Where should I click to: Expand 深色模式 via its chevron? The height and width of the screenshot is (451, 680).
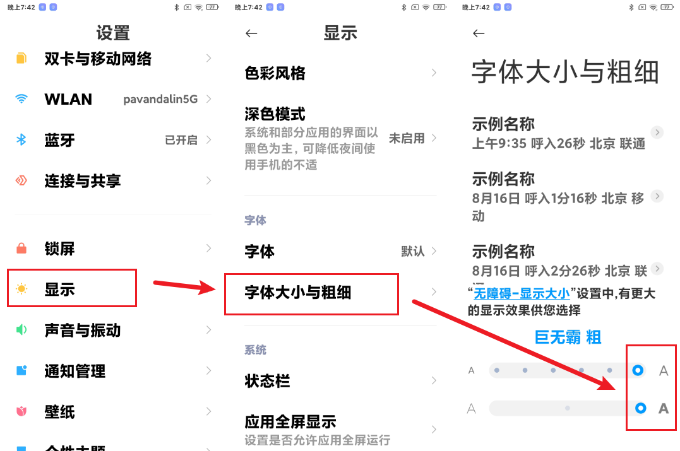coord(434,138)
